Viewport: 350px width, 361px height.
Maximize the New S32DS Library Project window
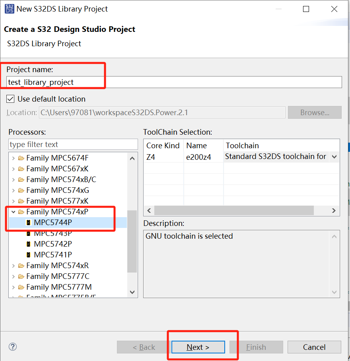[x=306, y=9]
